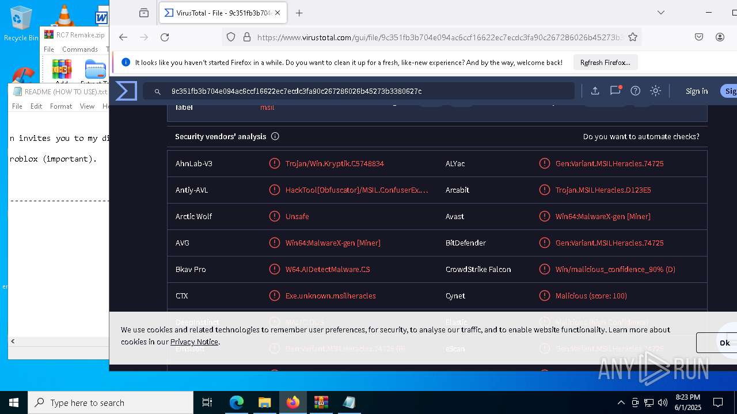Click CTX Exe.unknown.msilheracles result
The width and height of the screenshot is (737, 414).
click(x=330, y=296)
